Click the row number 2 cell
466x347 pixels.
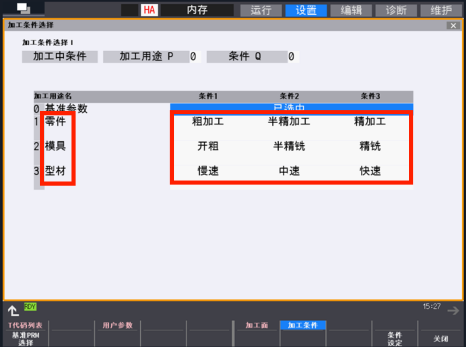coord(37,146)
